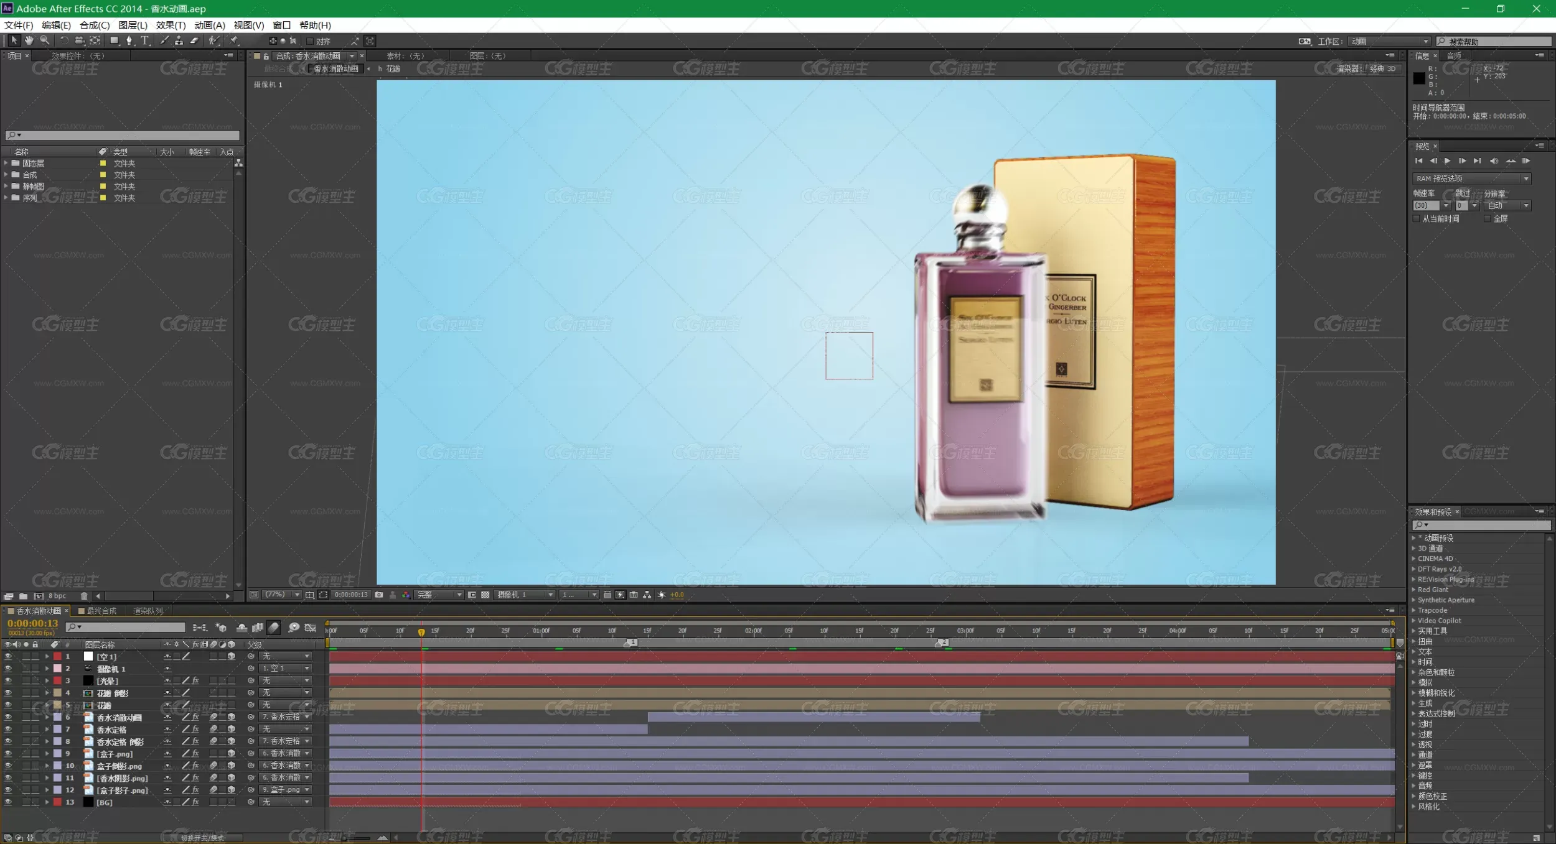Click the 8 bpc color depth button
1556x844 pixels.
[x=57, y=596]
